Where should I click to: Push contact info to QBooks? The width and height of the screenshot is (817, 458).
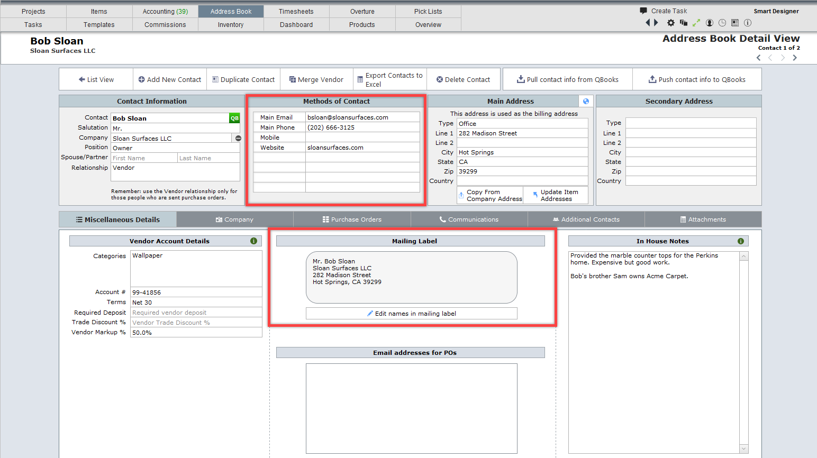[697, 79]
